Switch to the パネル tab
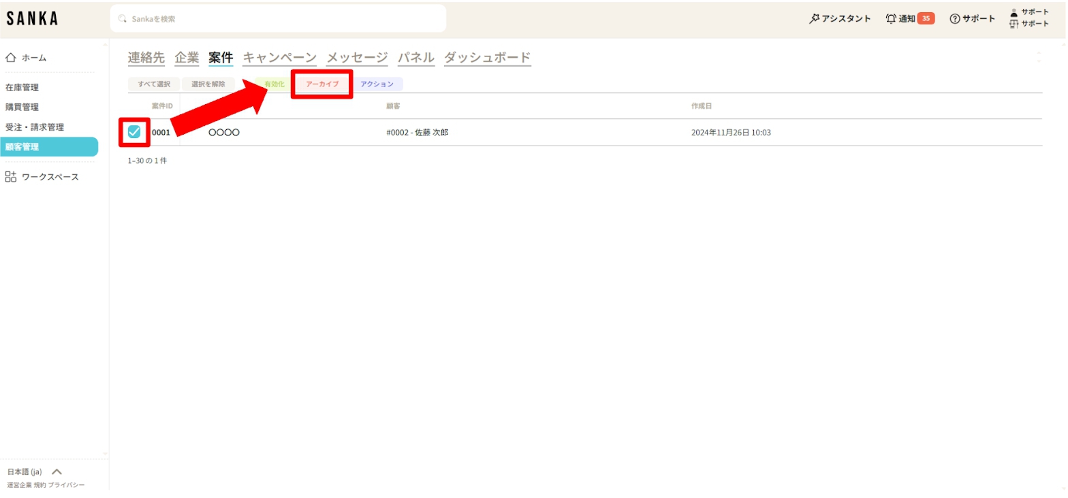1068x498 pixels. click(x=416, y=58)
